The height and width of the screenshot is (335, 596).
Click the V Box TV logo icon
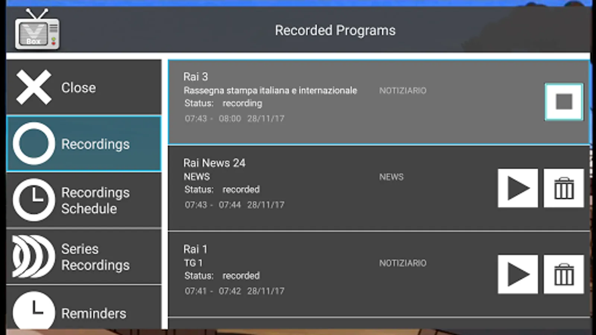coord(37,29)
